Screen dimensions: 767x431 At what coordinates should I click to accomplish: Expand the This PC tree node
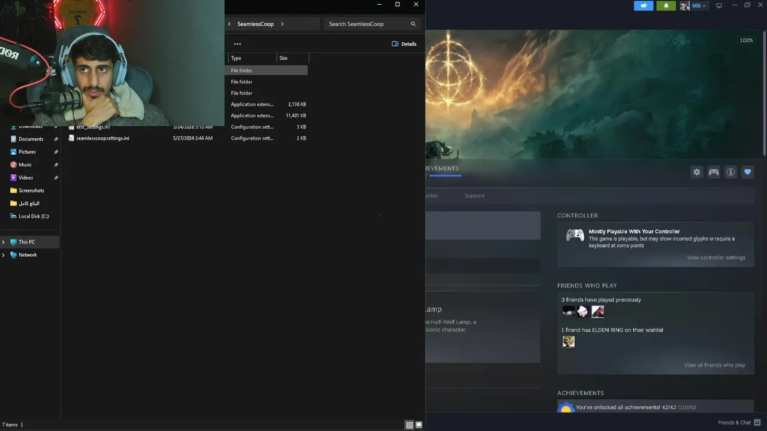[x=4, y=242]
